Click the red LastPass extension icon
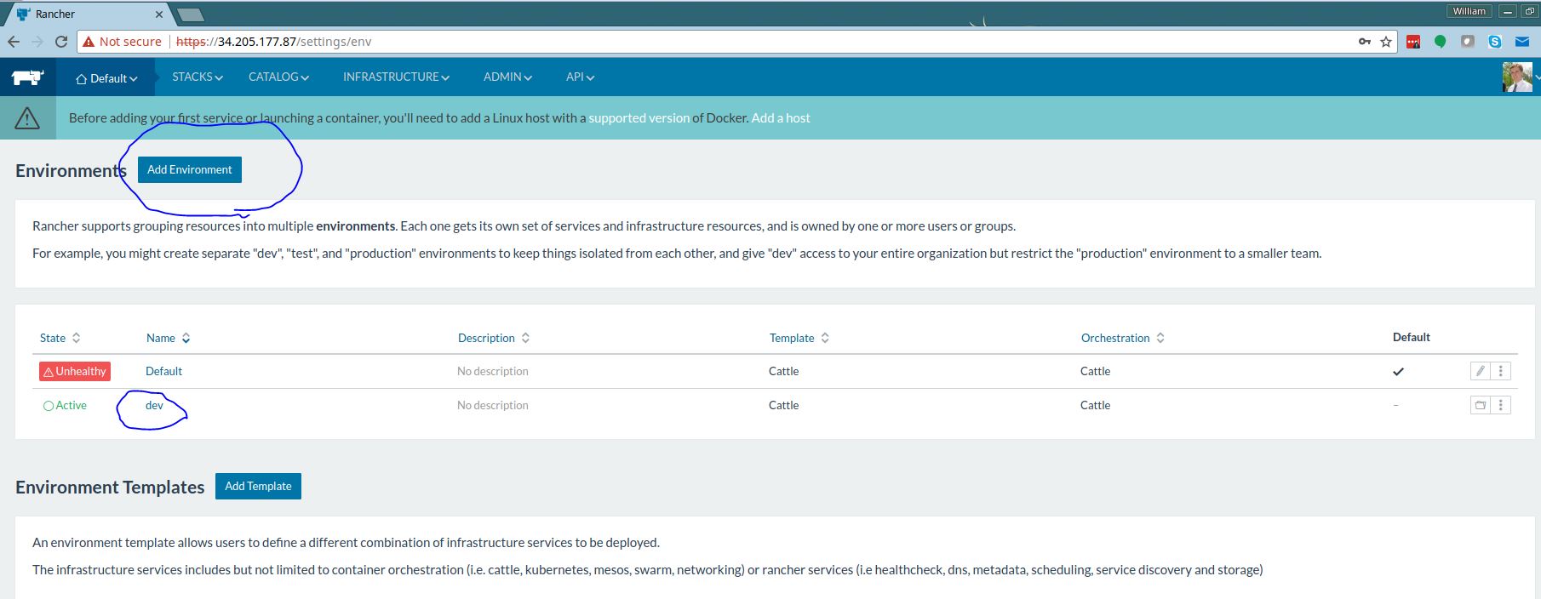The width and height of the screenshot is (1541, 599). (1413, 41)
